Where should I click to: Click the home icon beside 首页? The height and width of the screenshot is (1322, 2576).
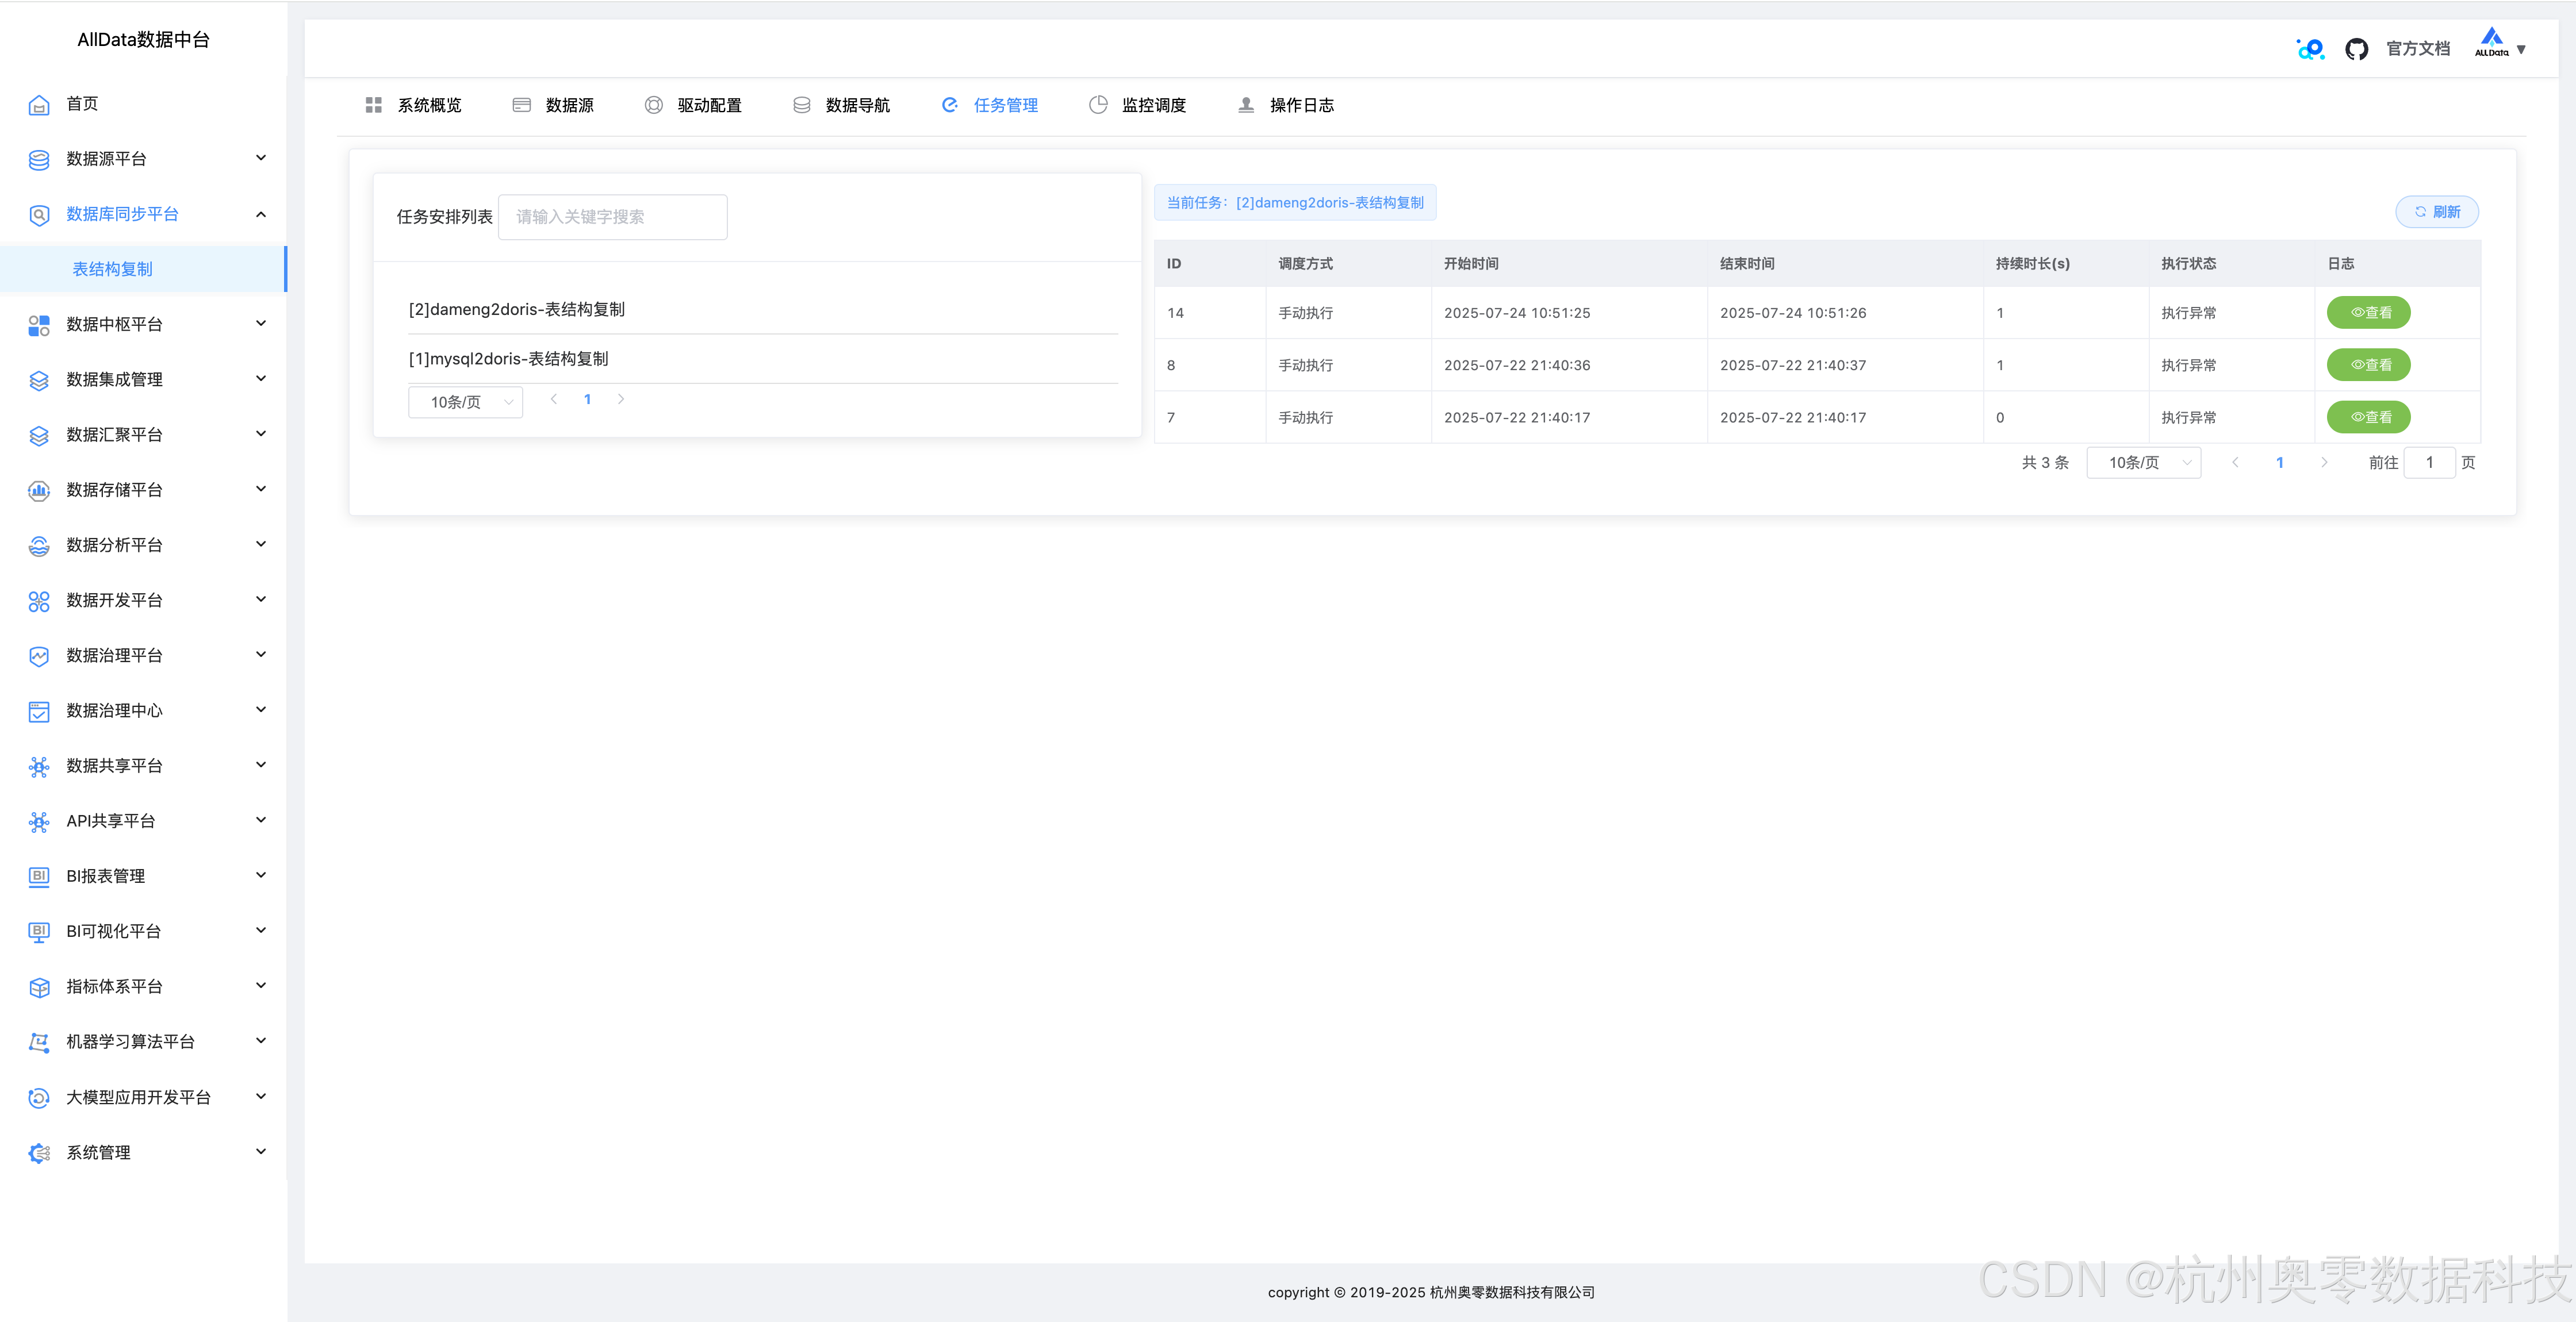pos(39,105)
